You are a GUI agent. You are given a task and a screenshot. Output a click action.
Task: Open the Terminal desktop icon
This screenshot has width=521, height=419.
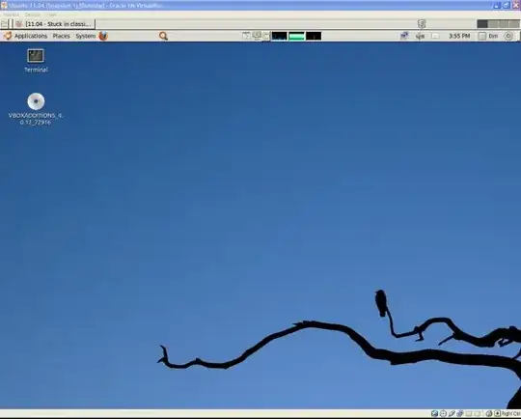[x=36, y=61]
